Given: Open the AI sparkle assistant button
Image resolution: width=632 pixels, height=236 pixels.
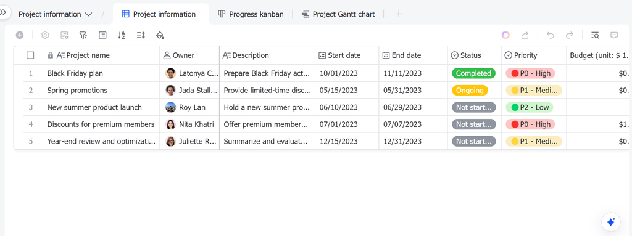Looking at the screenshot, I should tap(610, 222).
